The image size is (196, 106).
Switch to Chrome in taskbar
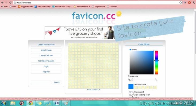(30, 103)
